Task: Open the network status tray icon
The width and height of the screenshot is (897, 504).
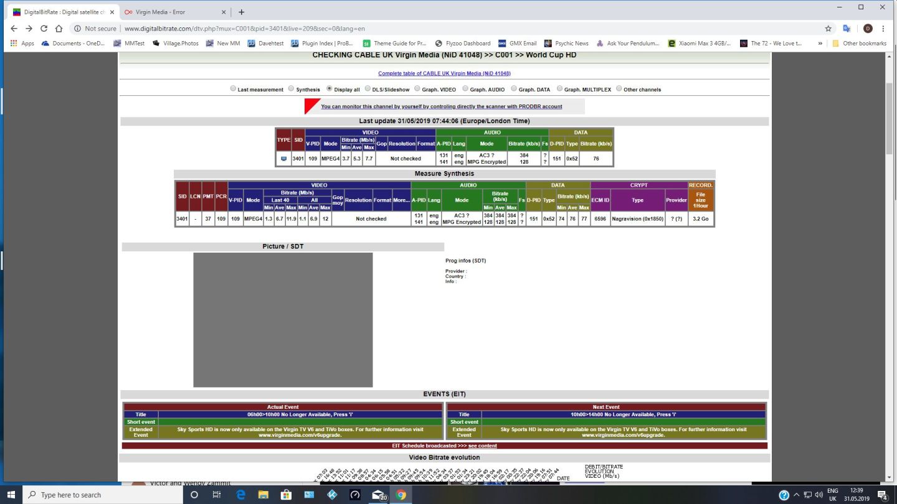Action: [807, 495]
